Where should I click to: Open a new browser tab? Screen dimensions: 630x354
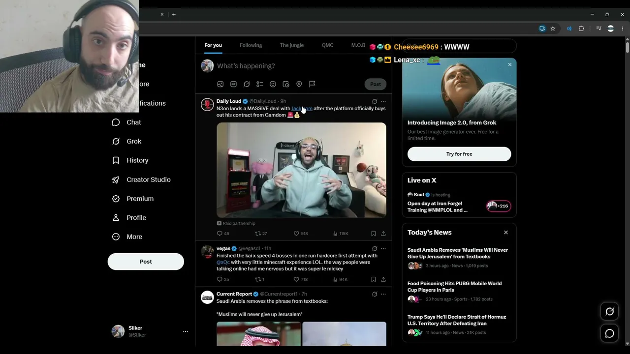(x=174, y=14)
